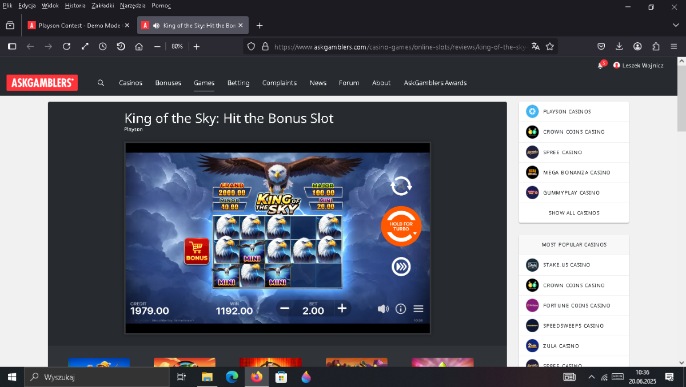Click the browser address bar URL
686x387 pixels.
click(x=399, y=47)
